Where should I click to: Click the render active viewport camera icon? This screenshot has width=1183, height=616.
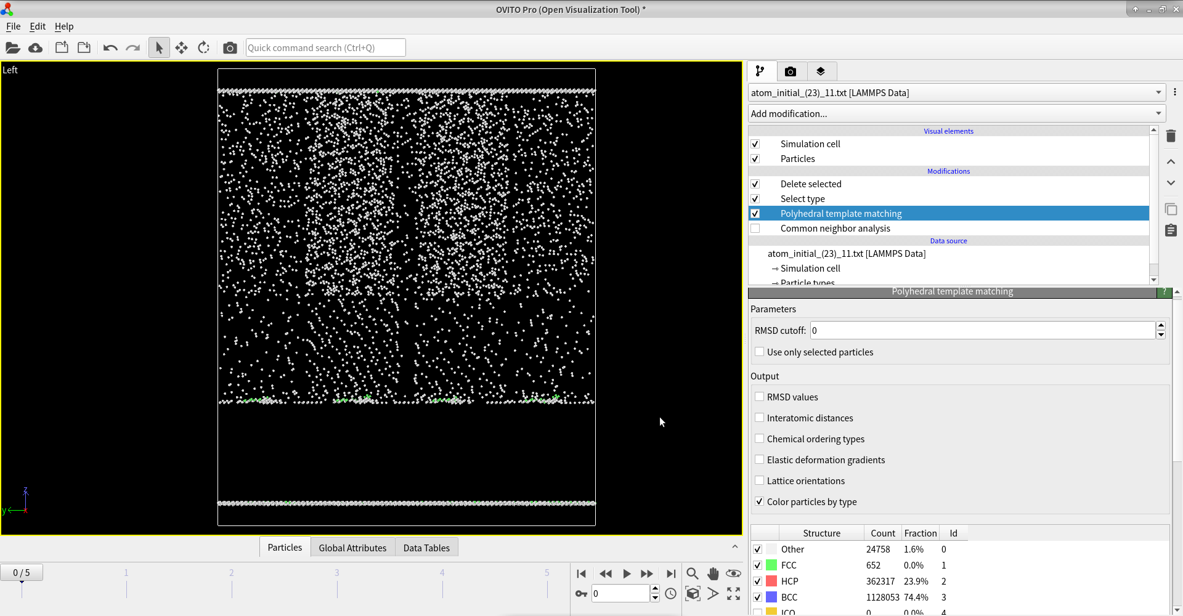point(230,48)
